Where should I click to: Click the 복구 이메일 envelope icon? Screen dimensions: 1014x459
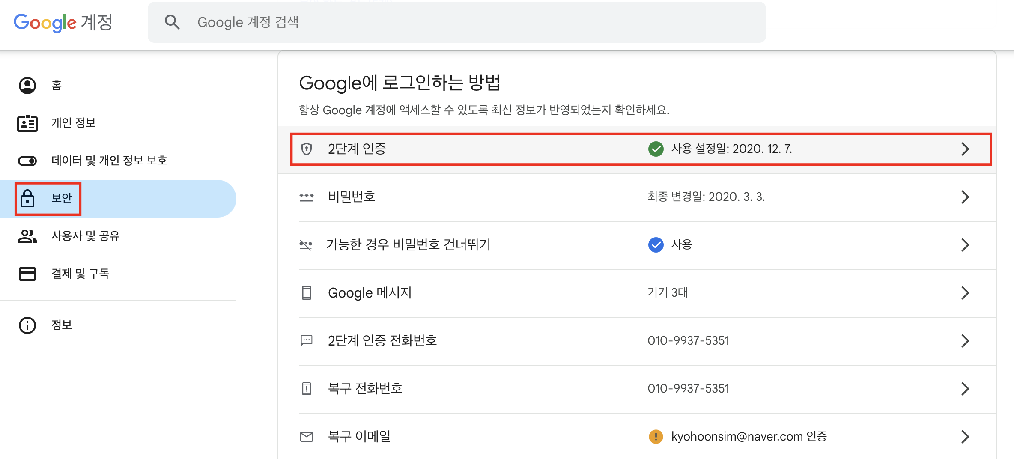pyautogui.click(x=307, y=437)
